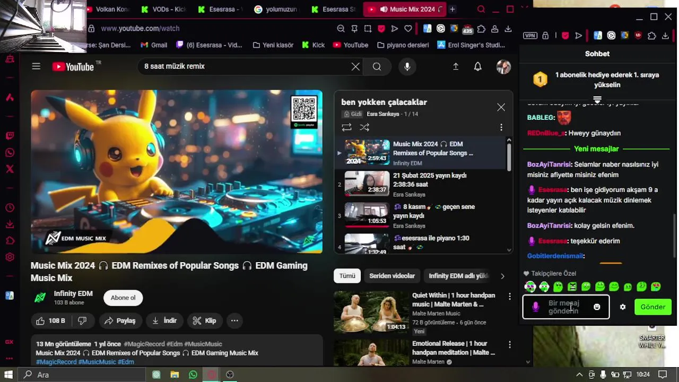Open Kick bookmark

(x=313, y=45)
